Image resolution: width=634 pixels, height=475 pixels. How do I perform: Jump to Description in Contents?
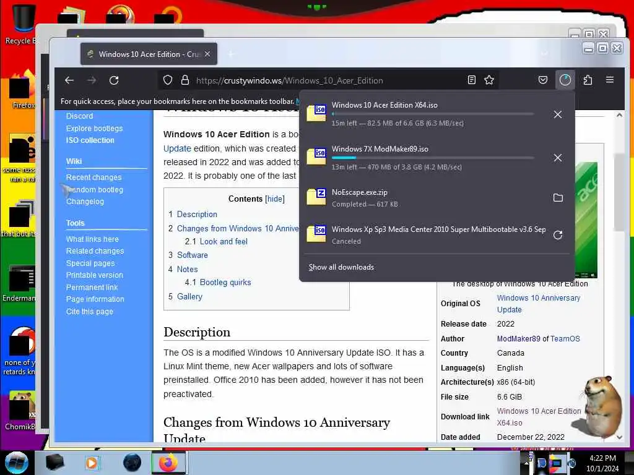tap(197, 214)
